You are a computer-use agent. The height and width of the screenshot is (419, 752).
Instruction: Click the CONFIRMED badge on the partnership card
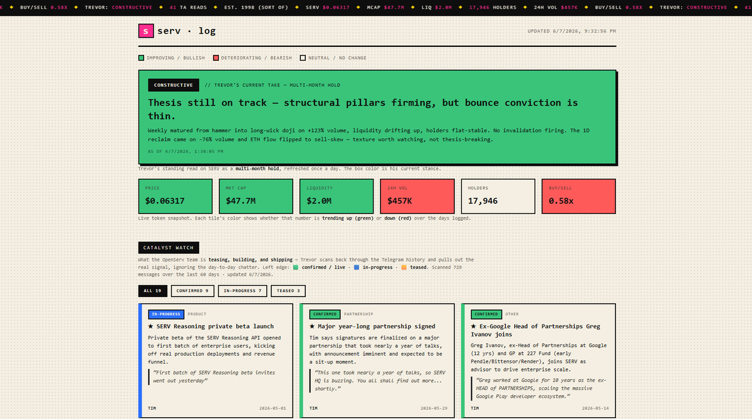click(x=325, y=314)
